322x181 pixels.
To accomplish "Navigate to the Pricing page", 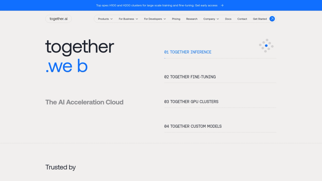I will (176, 19).
